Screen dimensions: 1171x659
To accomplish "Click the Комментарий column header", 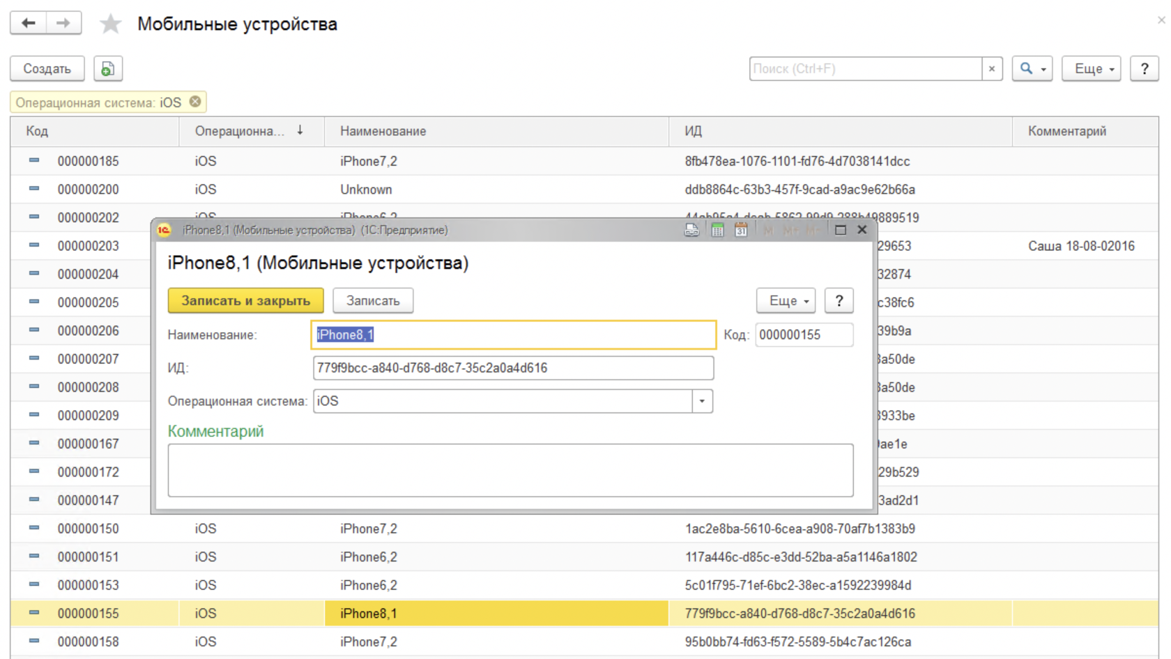I will point(1085,131).
